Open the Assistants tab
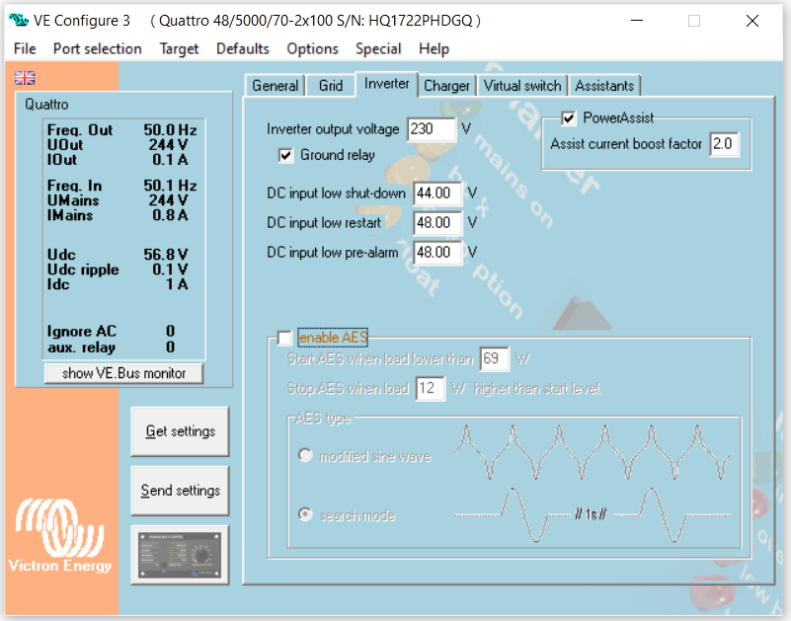The height and width of the screenshot is (621, 791). click(604, 86)
